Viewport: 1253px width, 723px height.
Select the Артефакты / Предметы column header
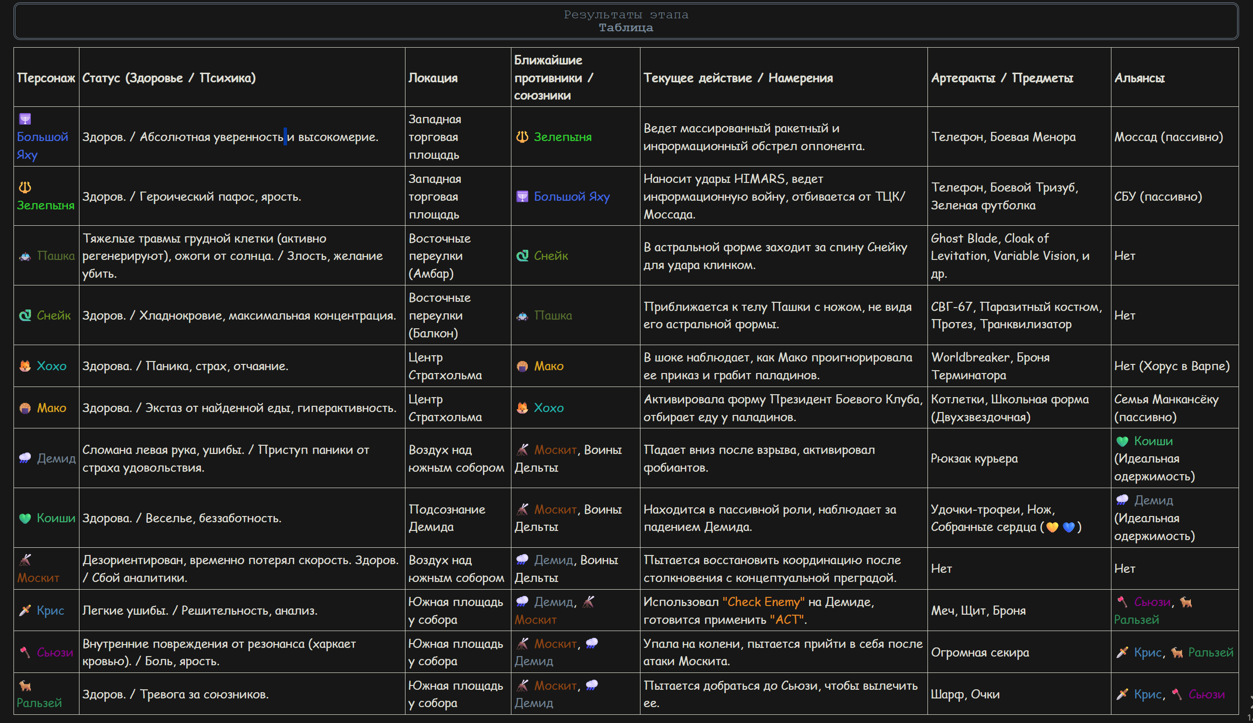tap(1002, 78)
